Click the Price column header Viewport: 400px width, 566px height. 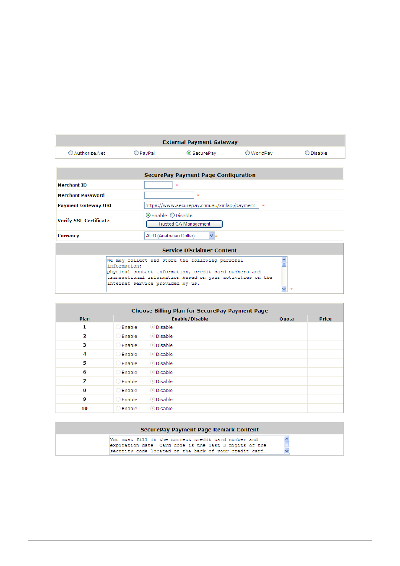pos(325,319)
